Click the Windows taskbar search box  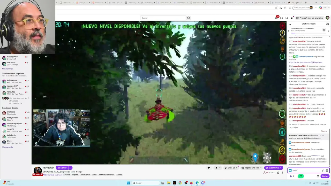pyautogui.click(x=145, y=183)
